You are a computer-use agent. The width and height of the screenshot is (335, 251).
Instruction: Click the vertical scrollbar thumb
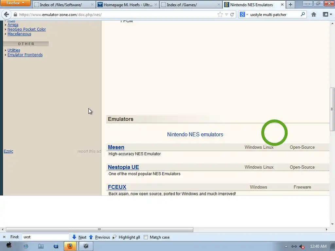(332, 109)
